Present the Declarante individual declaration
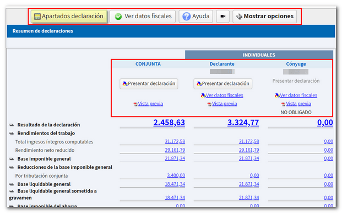This screenshot has width=342, height=213. [x=223, y=84]
